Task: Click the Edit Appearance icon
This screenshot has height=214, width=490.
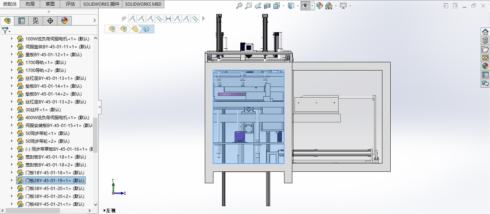Action: coord(320,6)
